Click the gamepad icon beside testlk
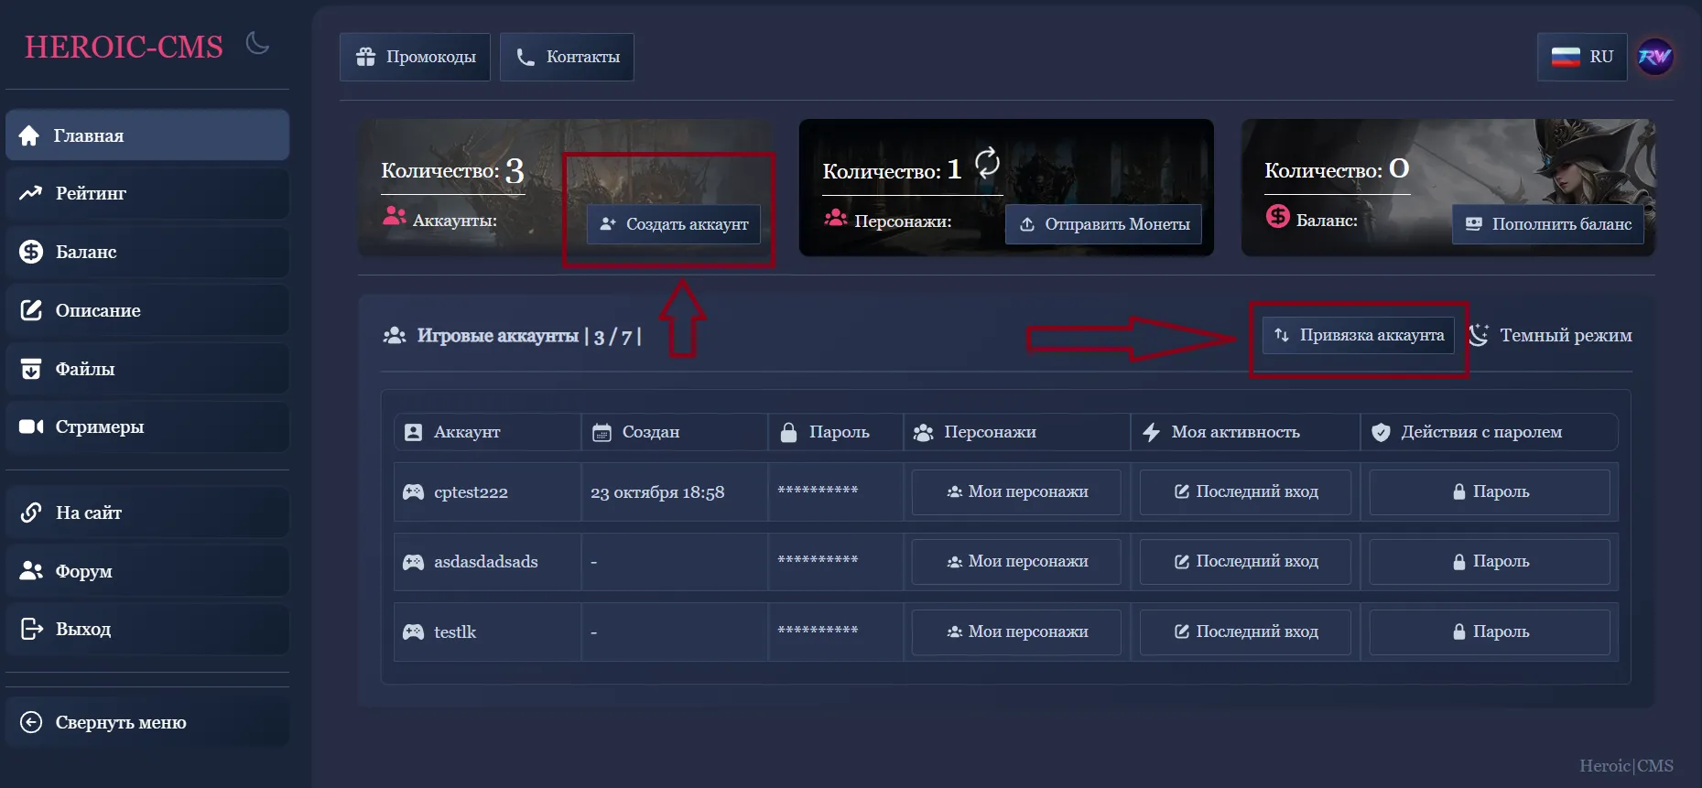 [414, 632]
